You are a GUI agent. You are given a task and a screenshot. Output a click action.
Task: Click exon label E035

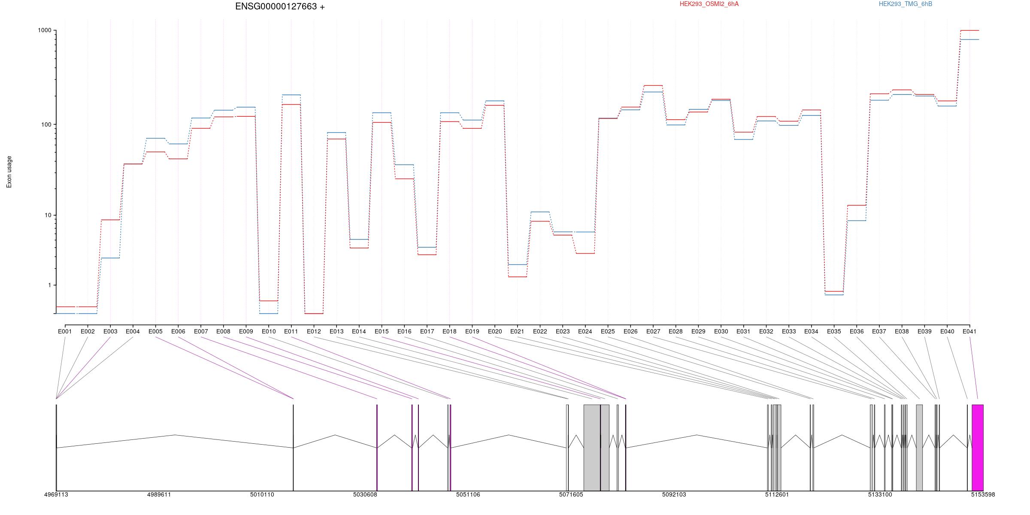click(x=834, y=331)
